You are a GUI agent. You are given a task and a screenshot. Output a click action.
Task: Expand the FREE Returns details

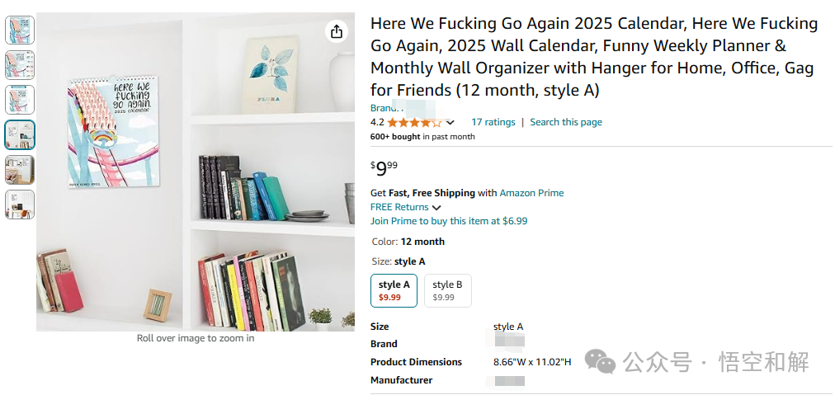pyautogui.click(x=436, y=208)
